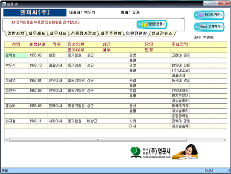Select the name cell 최규철
231x174 pixels.
[16, 121]
